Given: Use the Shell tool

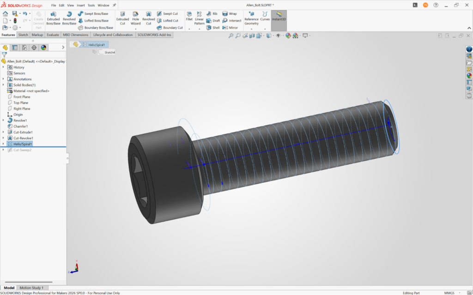Looking at the screenshot, I should (212, 27).
